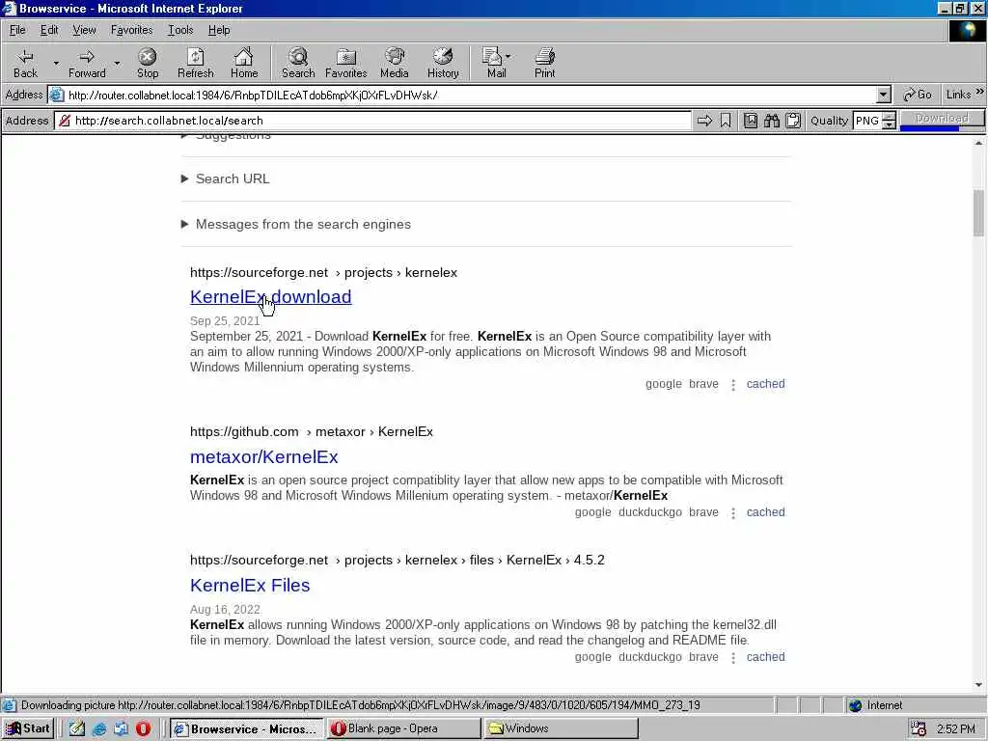Open more options dots for KernelEx download result
Image resolution: width=988 pixels, height=741 pixels.
point(733,384)
